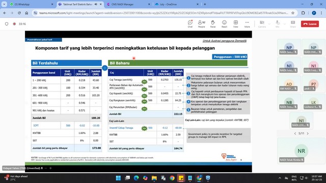Image resolution: width=326 pixels, height=183 pixels.
Task: Go to next participants page arrow
Action: (x=308, y=133)
